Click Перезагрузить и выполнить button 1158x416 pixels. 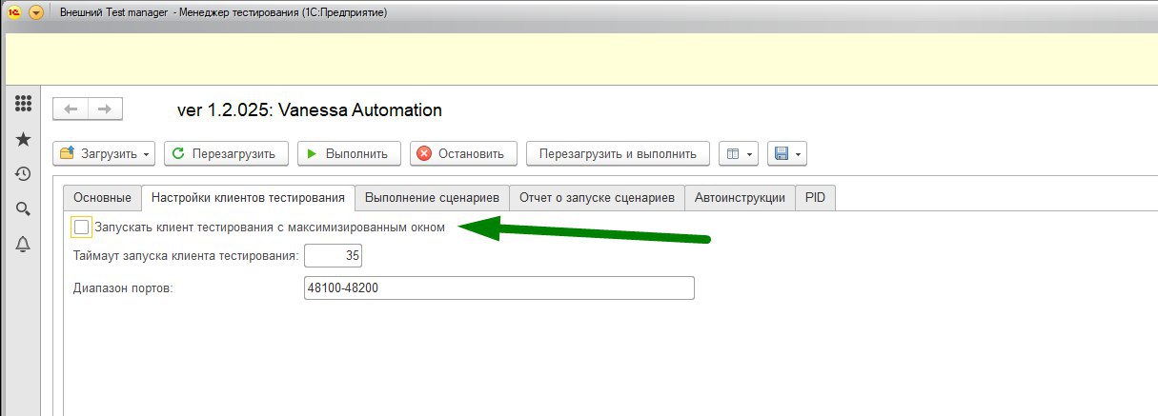pos(618,153)
